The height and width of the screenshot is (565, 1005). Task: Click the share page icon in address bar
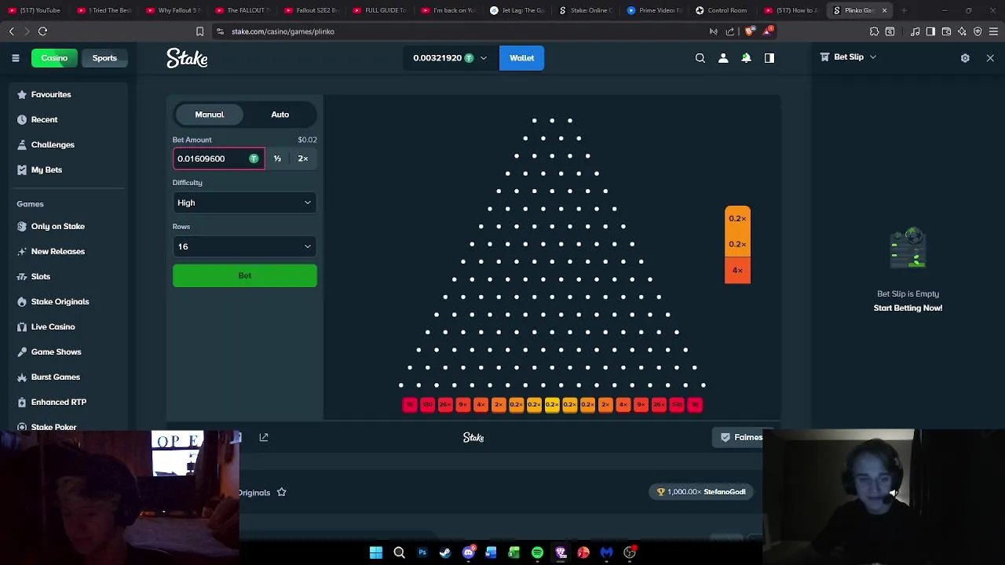(x=730, y=31)
